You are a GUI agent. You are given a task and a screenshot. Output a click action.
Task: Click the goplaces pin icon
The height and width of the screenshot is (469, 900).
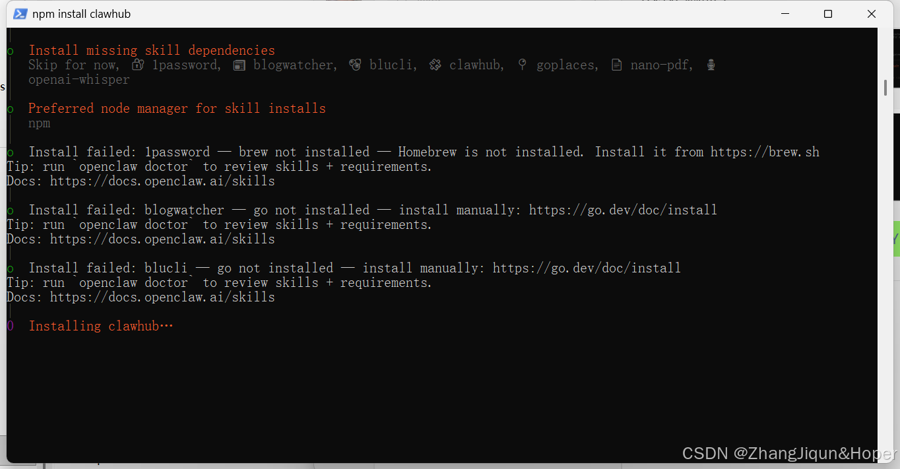click(x=522, y=65)
